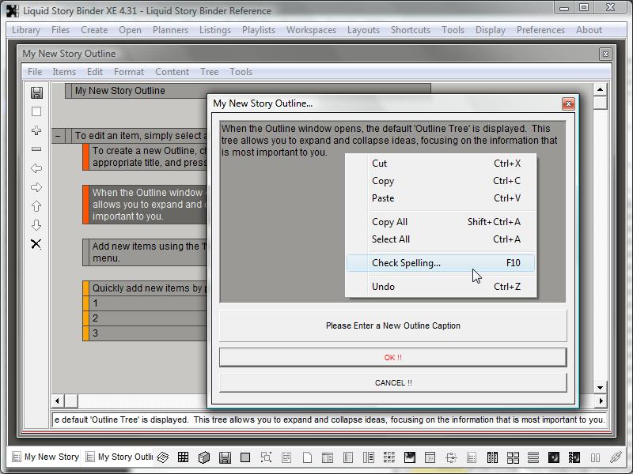Open the outline window's Tree menu
Viewport: 633px width, 474px height.
click(x=209, y=71)
